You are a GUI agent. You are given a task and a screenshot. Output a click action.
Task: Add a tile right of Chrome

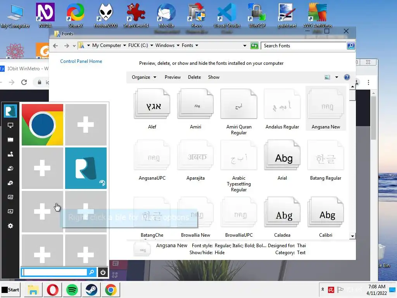(86, 125)
